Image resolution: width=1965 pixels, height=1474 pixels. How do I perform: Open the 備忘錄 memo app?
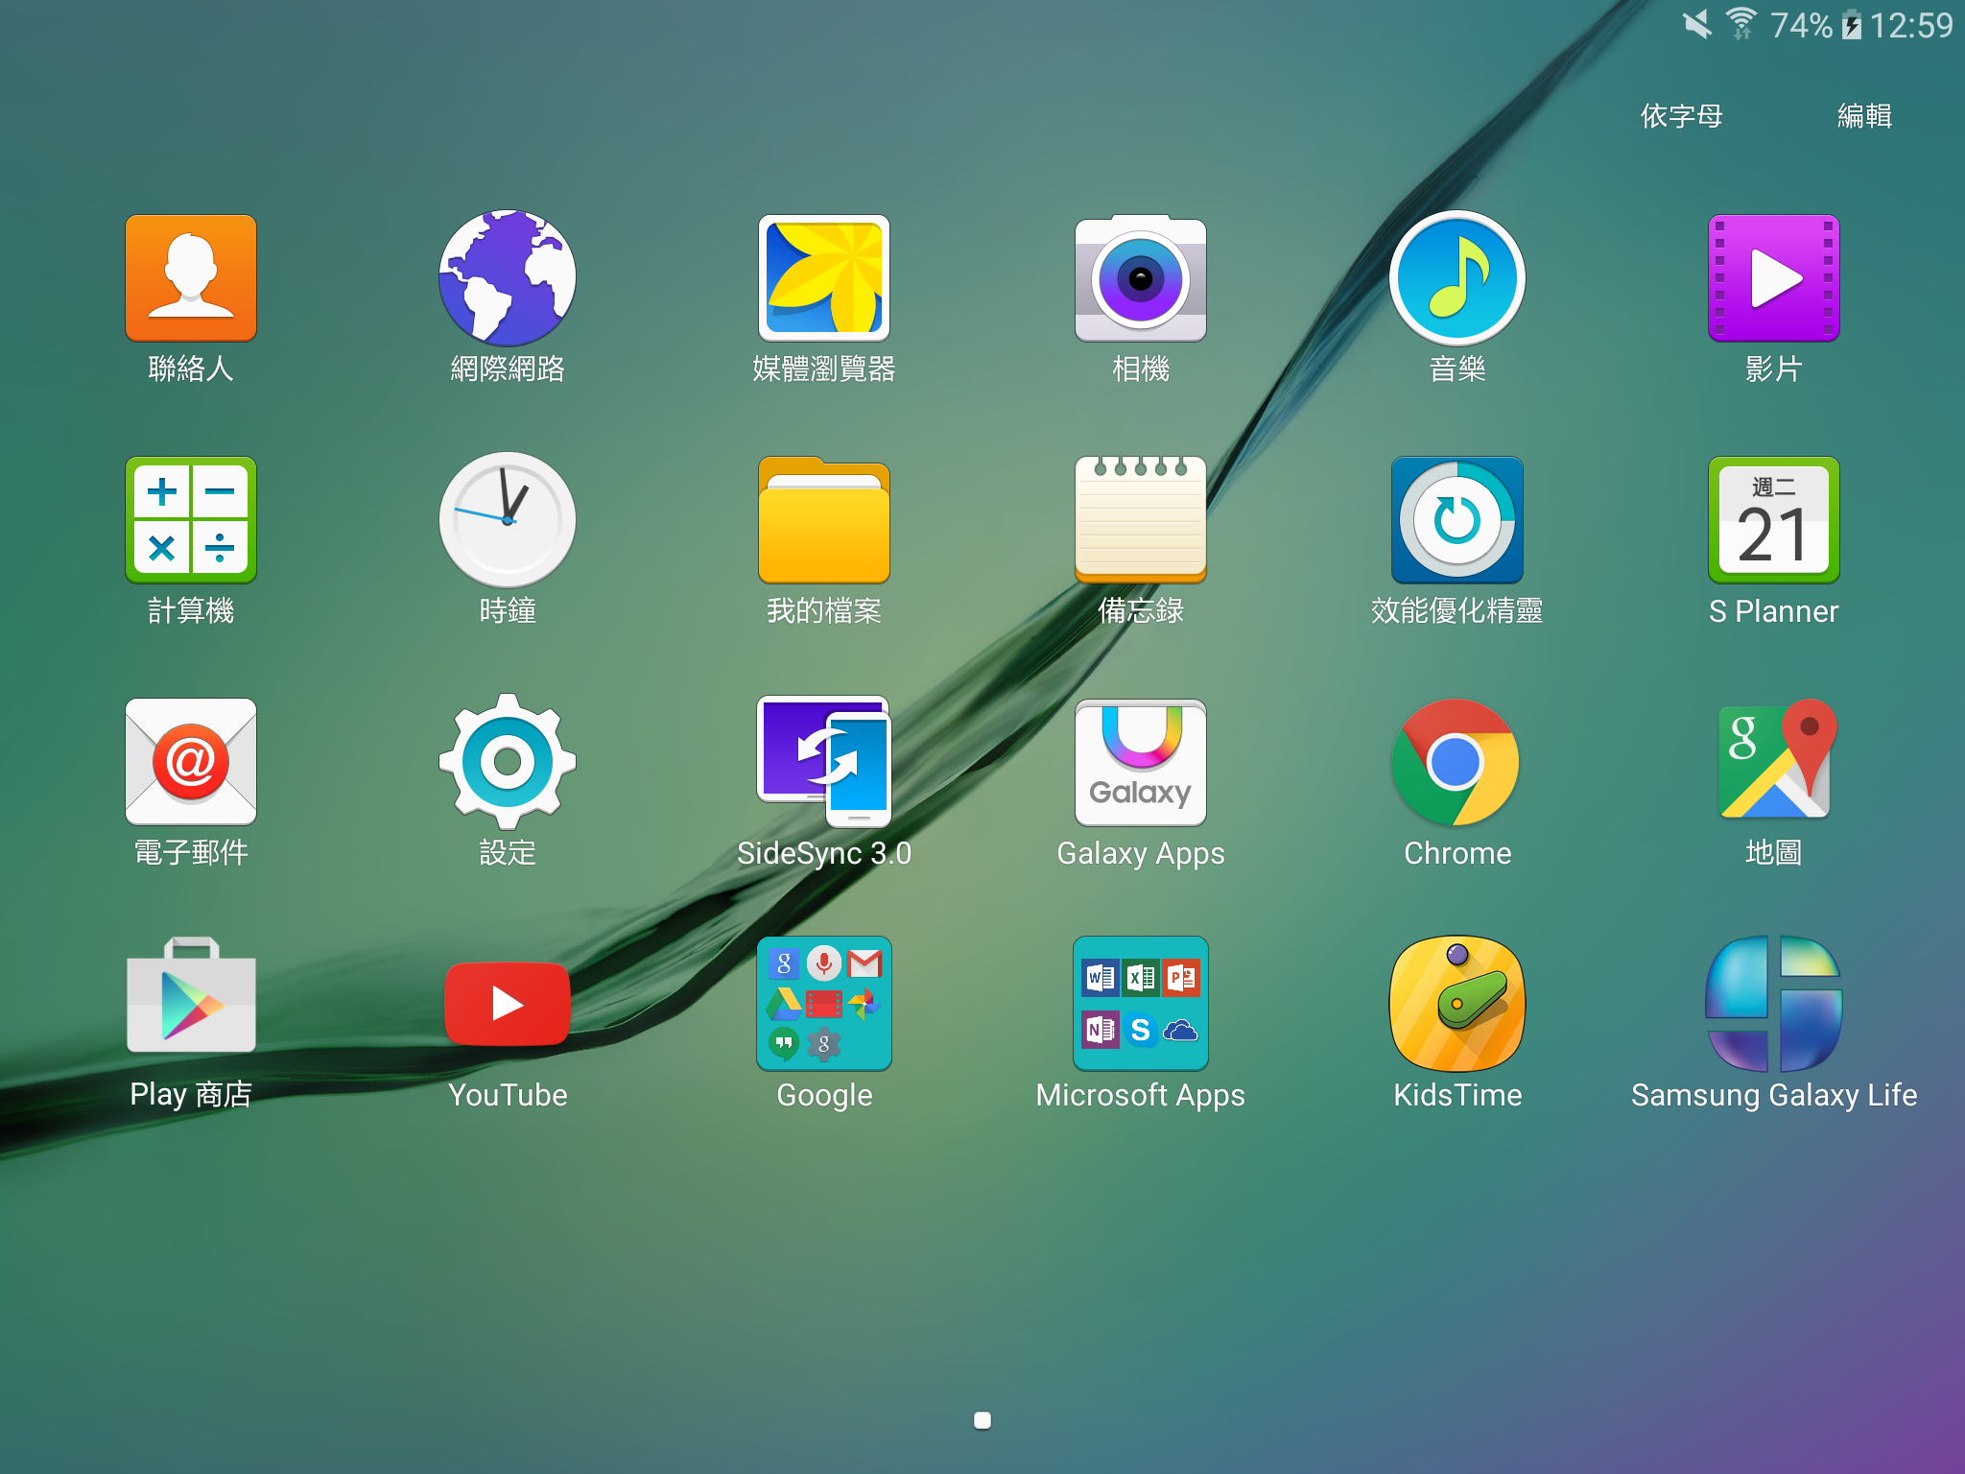coord(1141,520)
